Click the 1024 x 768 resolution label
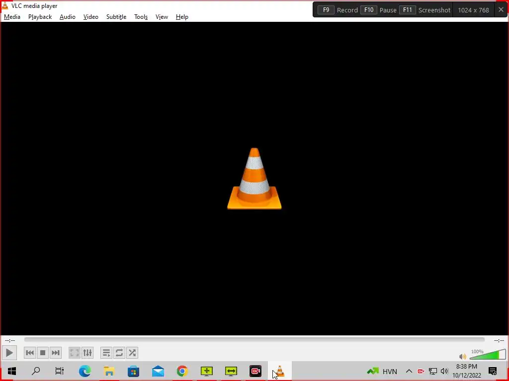Image resolution: width=509 pixels, height=381 pixels. pos(473,10)
